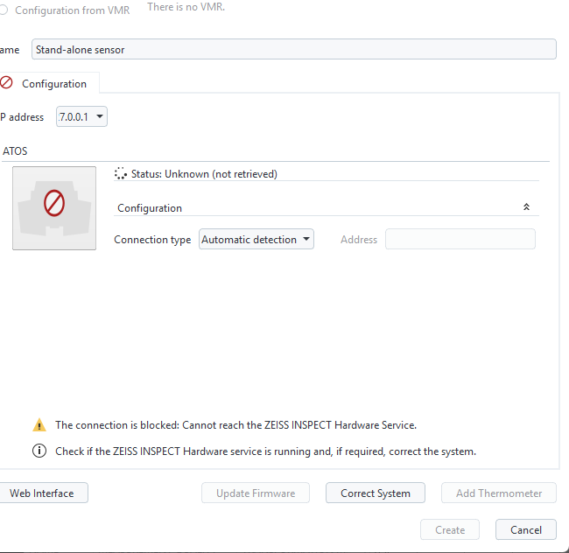Click the Status: Unknown text
The height and width of the screenshot is (553, 569).
click(204, 174)
